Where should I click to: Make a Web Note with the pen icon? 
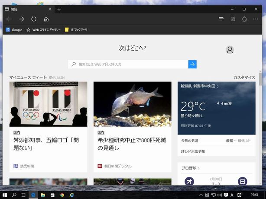(x=233, y=19)
